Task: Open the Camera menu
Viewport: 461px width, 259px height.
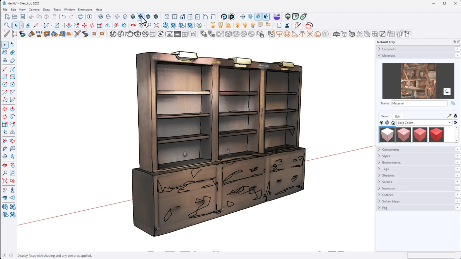Action: pos(34,10)
